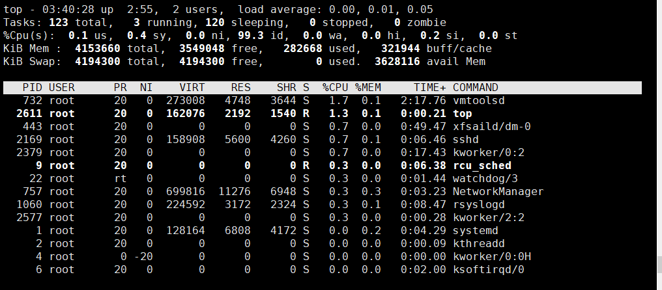This screenshot has width=662, height=290.
Task: Click the vmtoolsd process row
Action: [323, 100]
